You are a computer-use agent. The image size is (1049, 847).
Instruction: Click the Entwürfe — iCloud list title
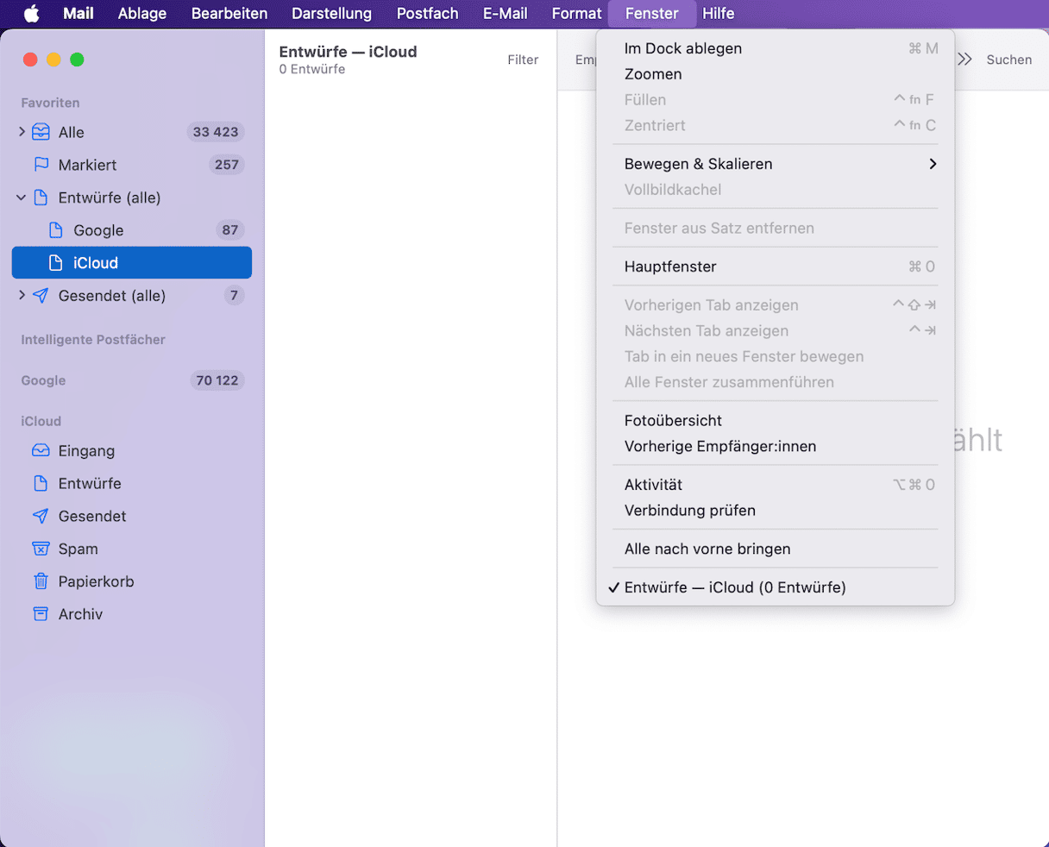tap(348, 52)
